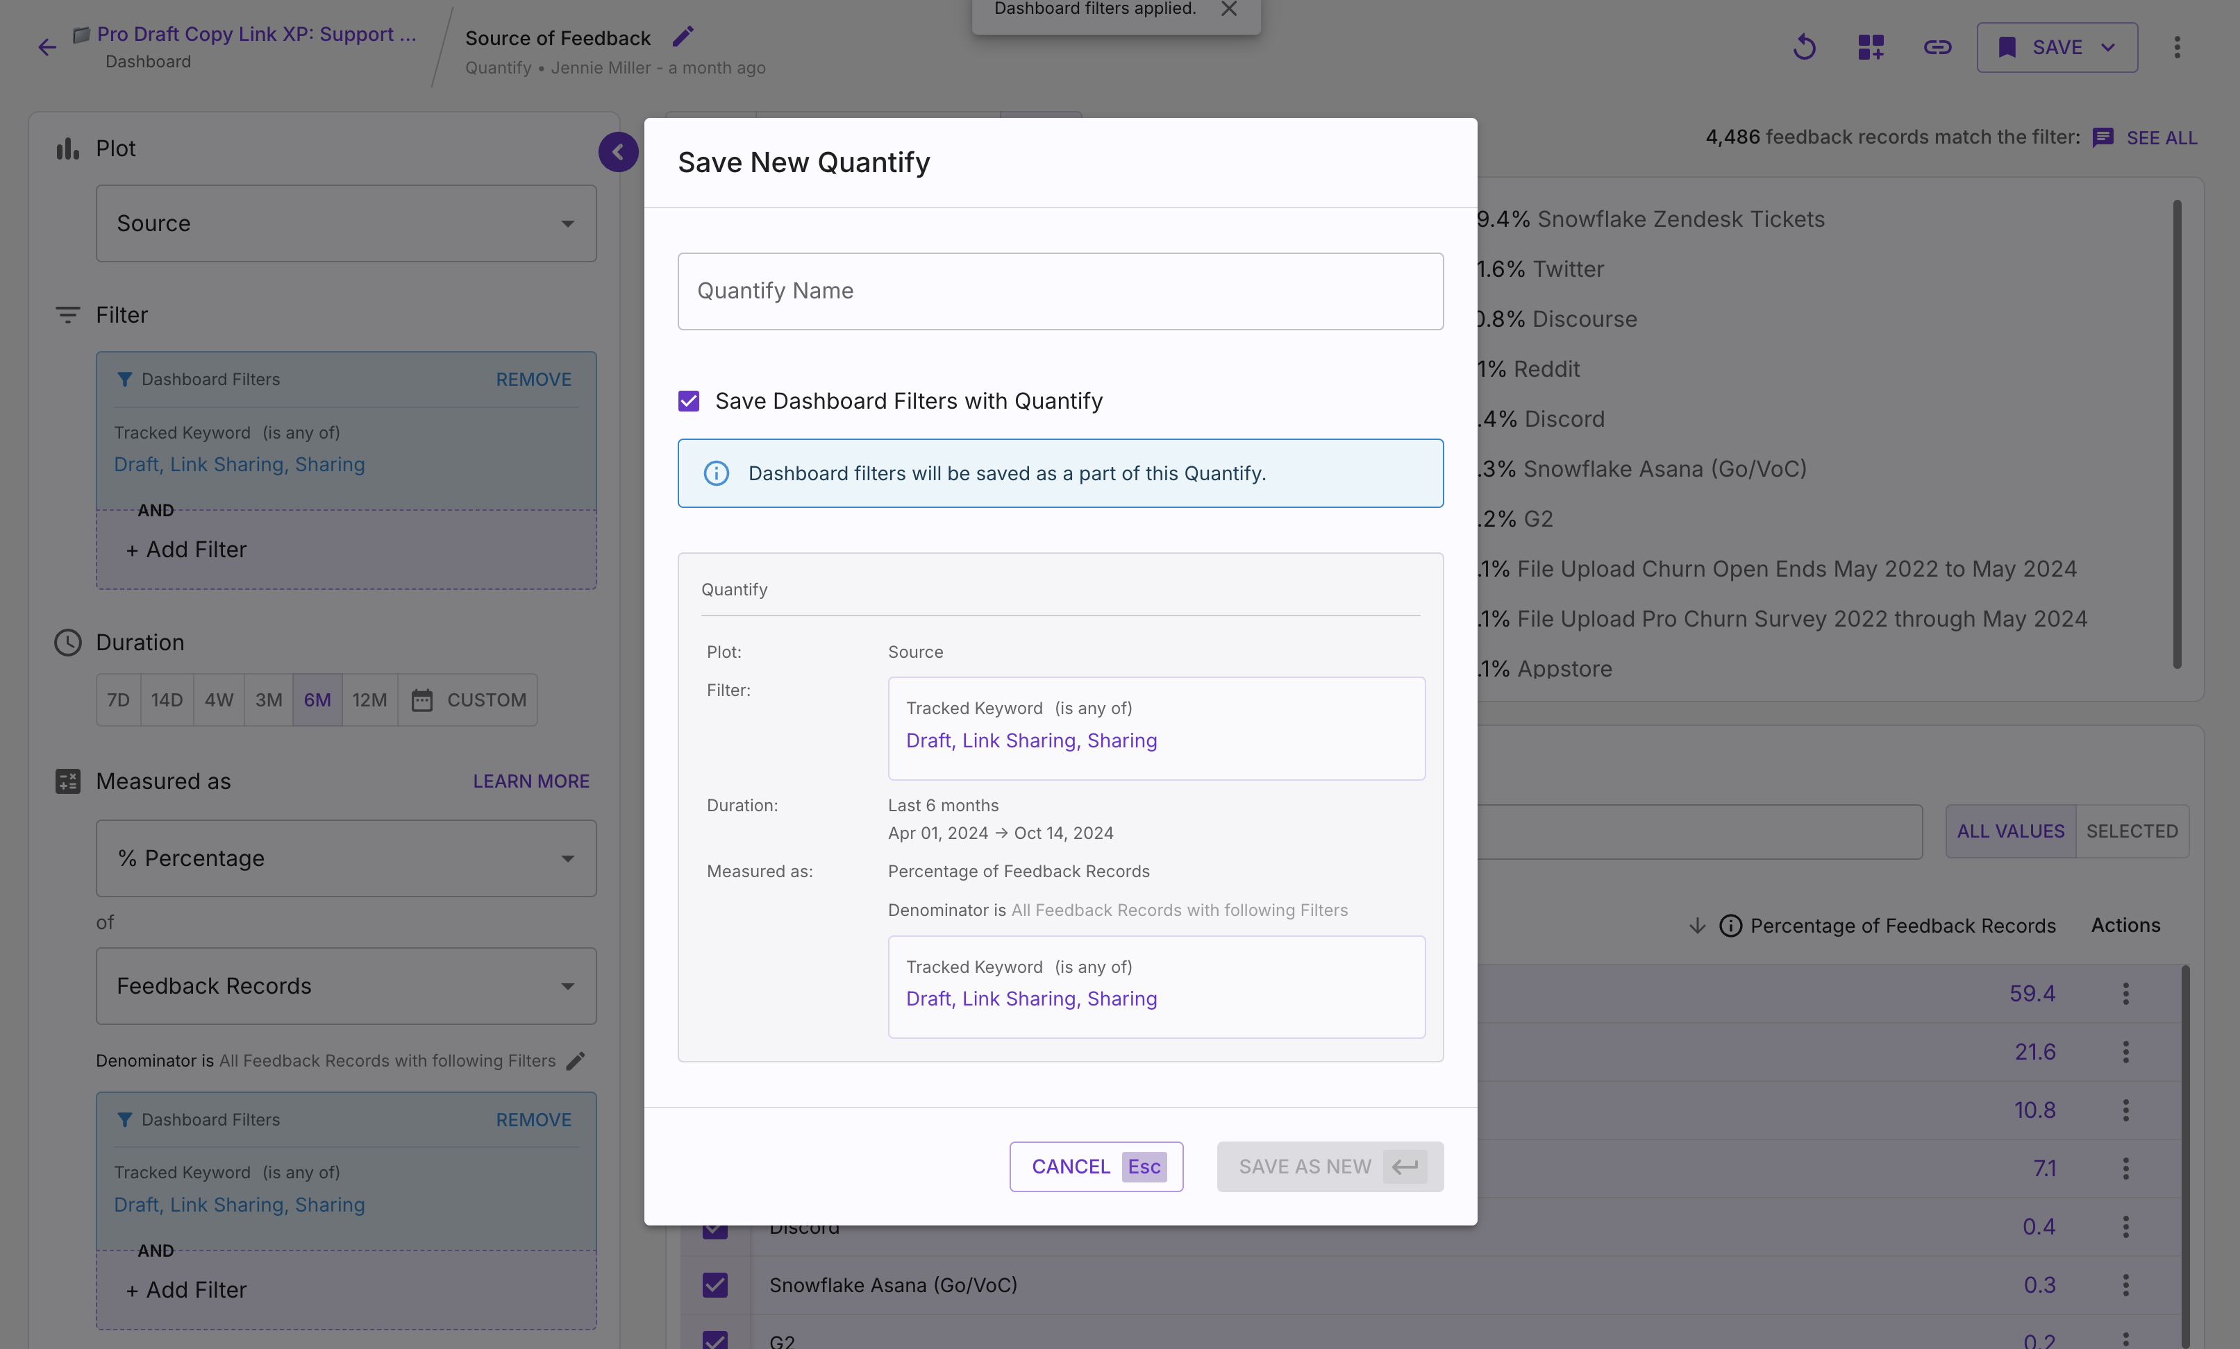The height and width of the screenshot is (1349, 2240).
Task: Expand the % Percentage dropdown
Action: point(346,858)
